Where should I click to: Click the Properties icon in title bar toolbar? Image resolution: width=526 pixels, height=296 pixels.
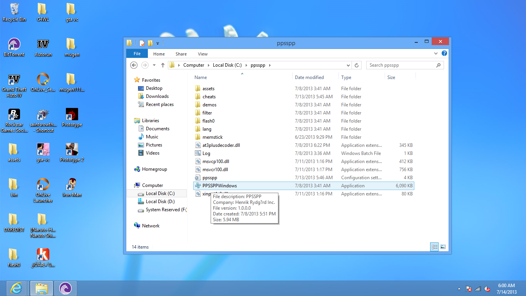pos(142,43)
